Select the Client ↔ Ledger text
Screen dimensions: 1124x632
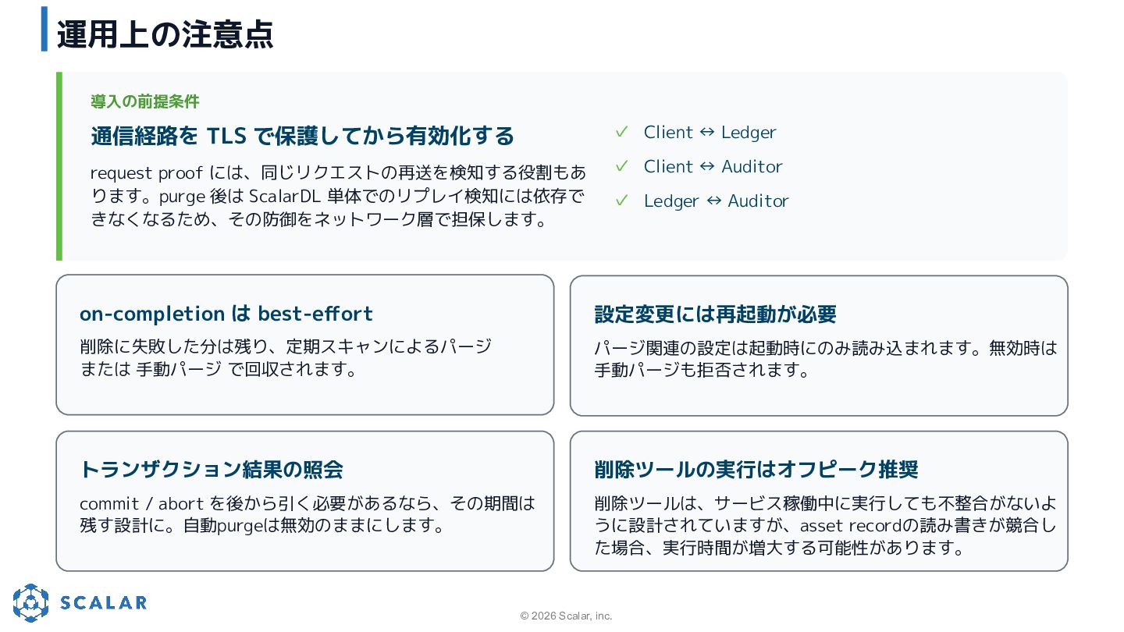point(710,133)
